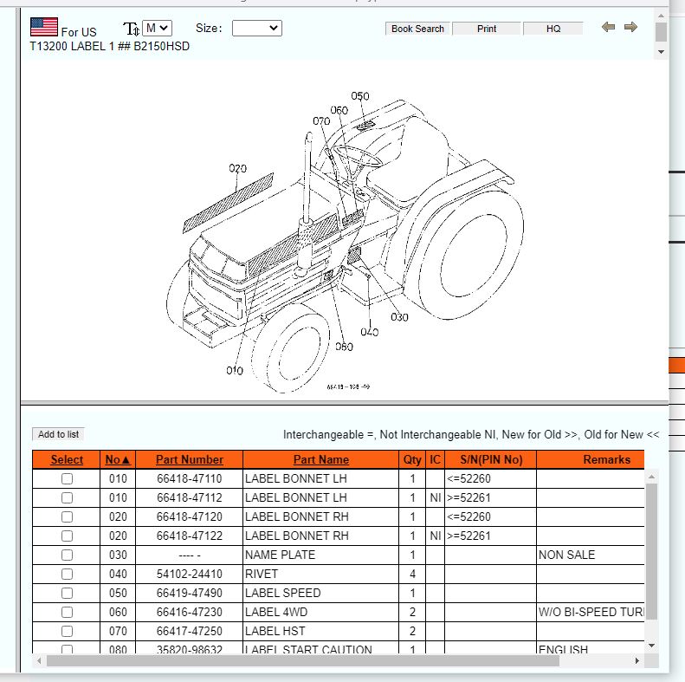This screenshot has width=685, height=682.
Task: Open the Size dropdown
Action: pos(257,29)
